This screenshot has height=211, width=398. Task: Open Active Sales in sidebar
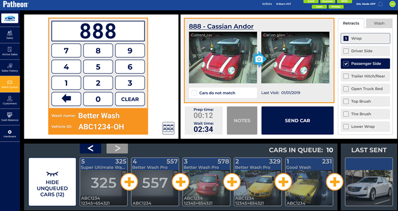pos(10,51)
